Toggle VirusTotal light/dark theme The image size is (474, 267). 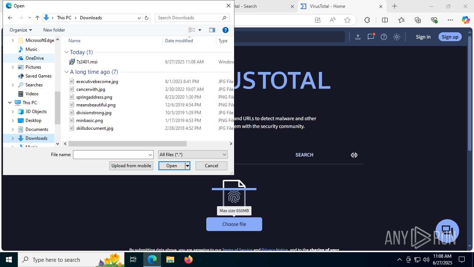click(x=397, y=37)
